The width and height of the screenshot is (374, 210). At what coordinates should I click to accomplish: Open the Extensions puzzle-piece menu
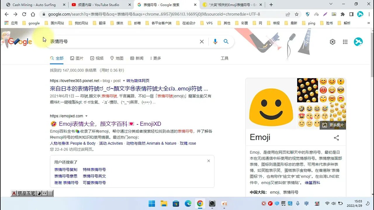tap(343, 14)
